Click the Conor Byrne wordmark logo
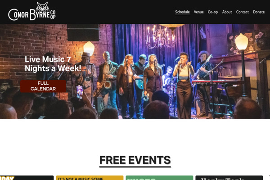 (x=32, y=11)
